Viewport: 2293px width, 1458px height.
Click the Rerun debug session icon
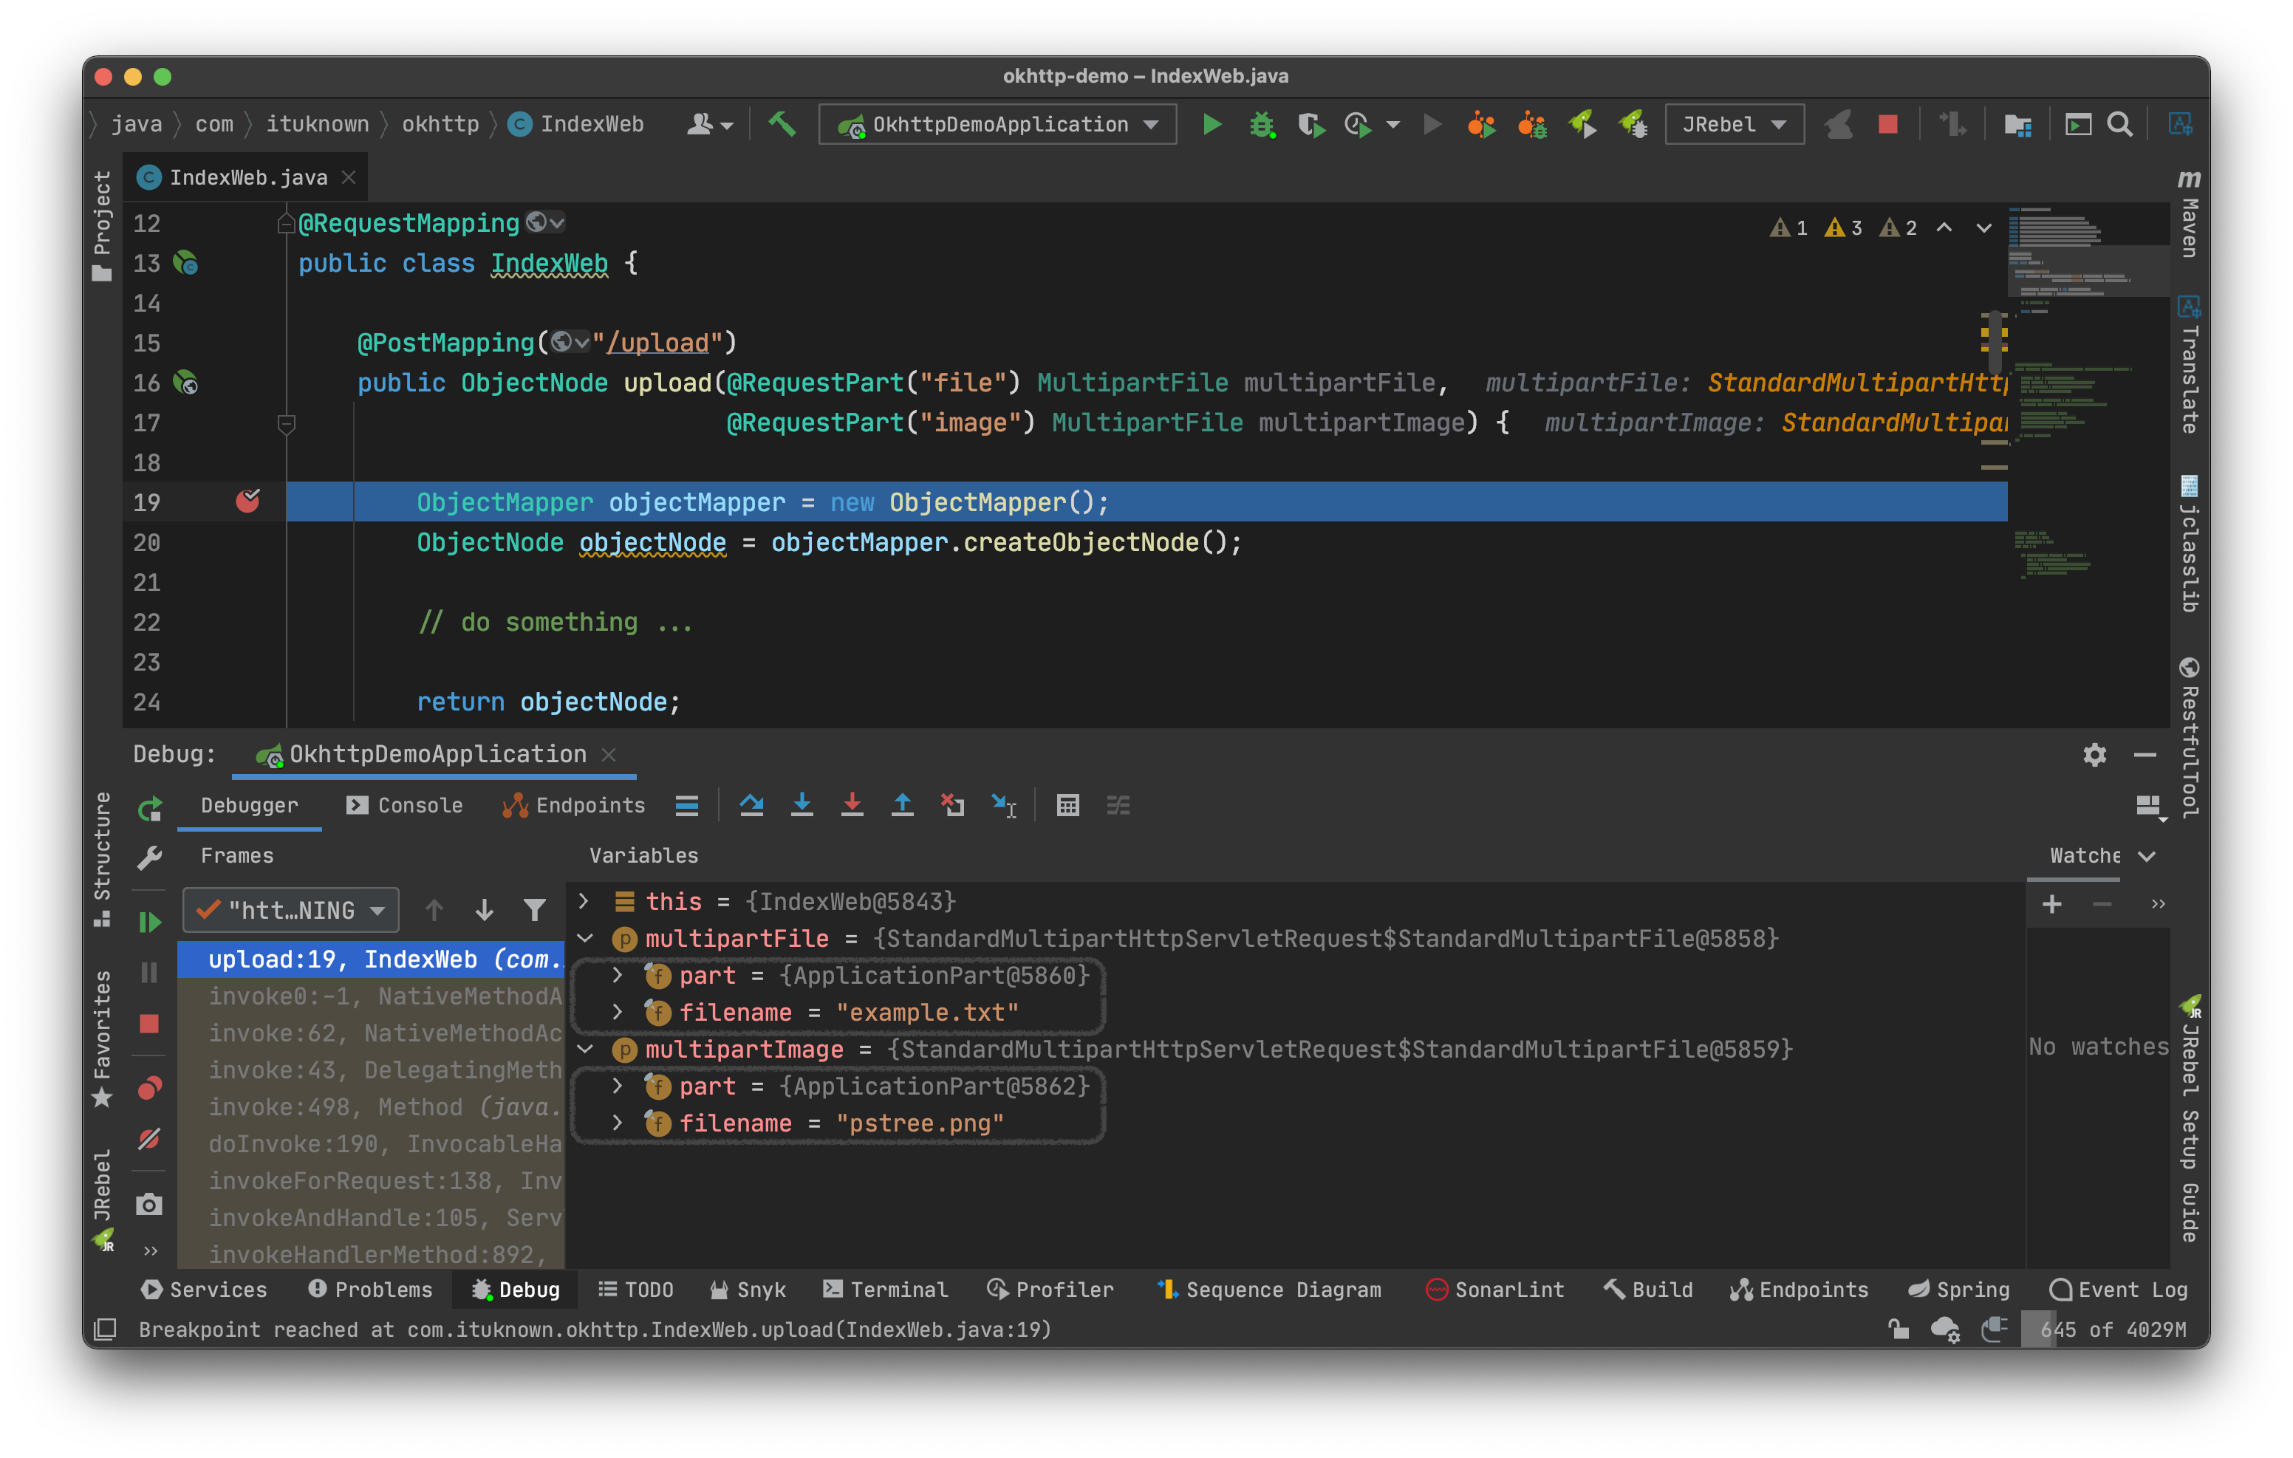151,810
